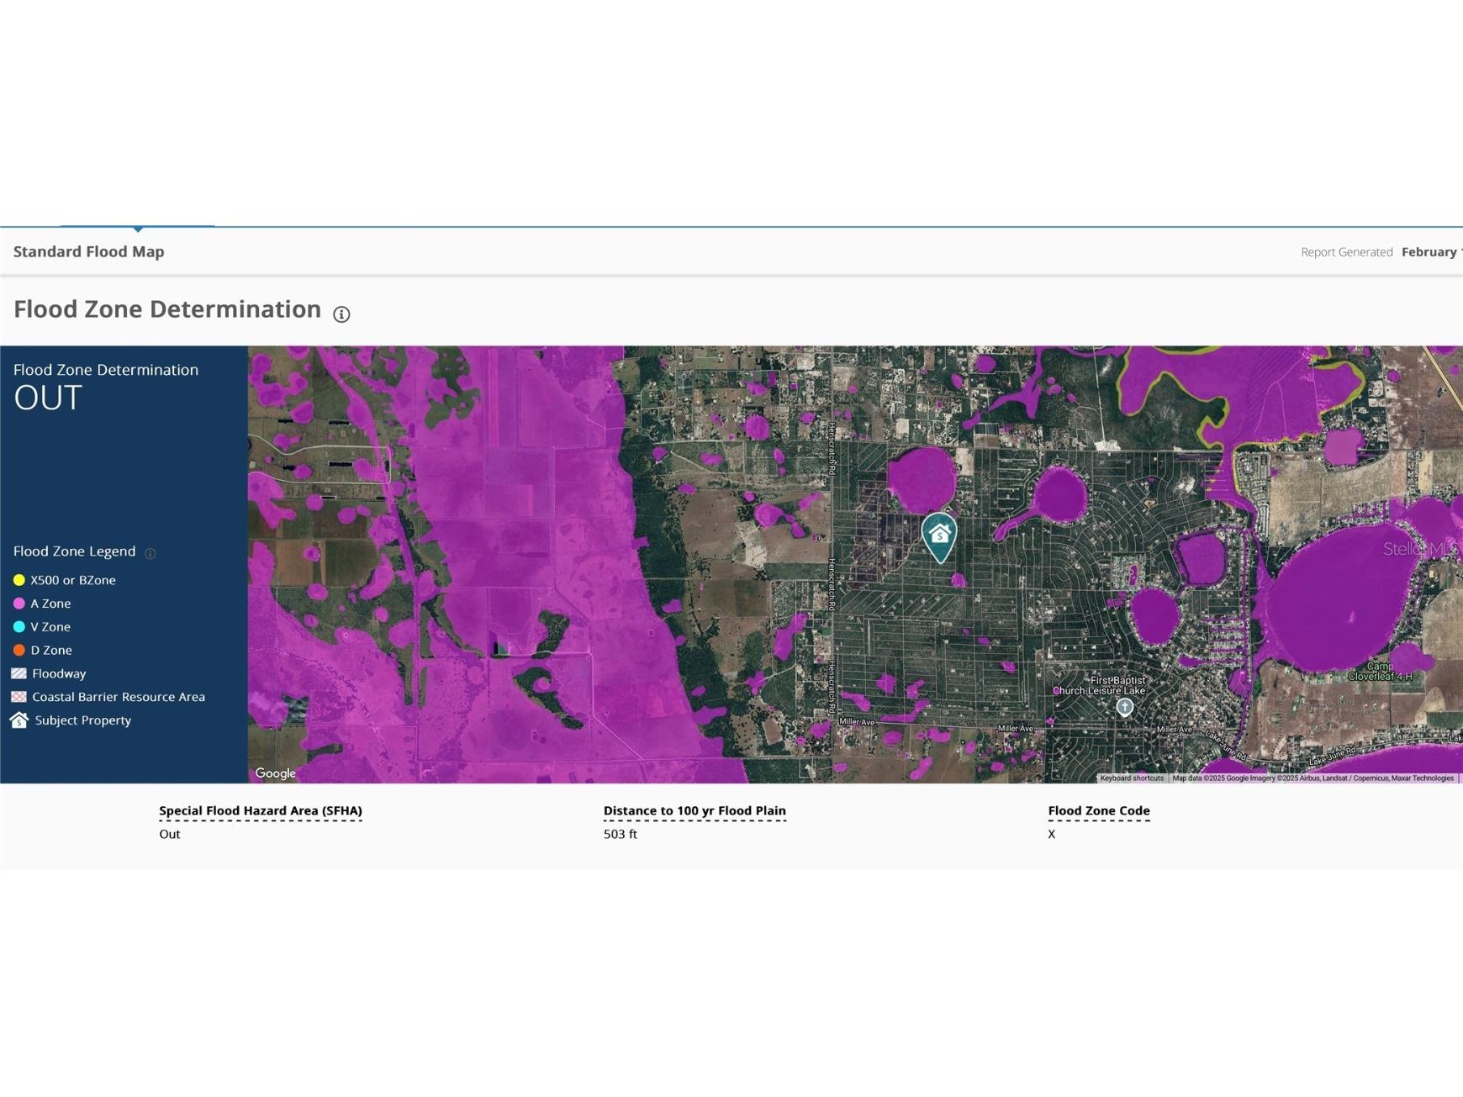The image size is (1463, 1097).
Task: Click the Flood Zone Code label
Action: pyautogui.click(x=1099, y=811)
